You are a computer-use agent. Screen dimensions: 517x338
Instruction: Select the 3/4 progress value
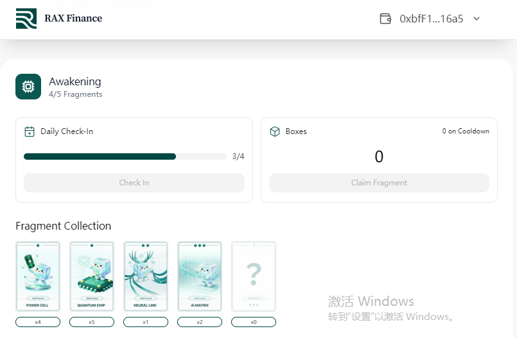point(238,156)
